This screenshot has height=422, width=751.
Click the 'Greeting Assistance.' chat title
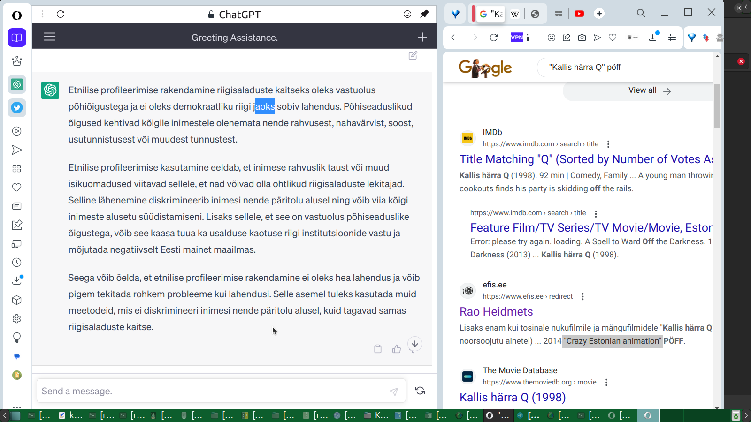(235, 38)
